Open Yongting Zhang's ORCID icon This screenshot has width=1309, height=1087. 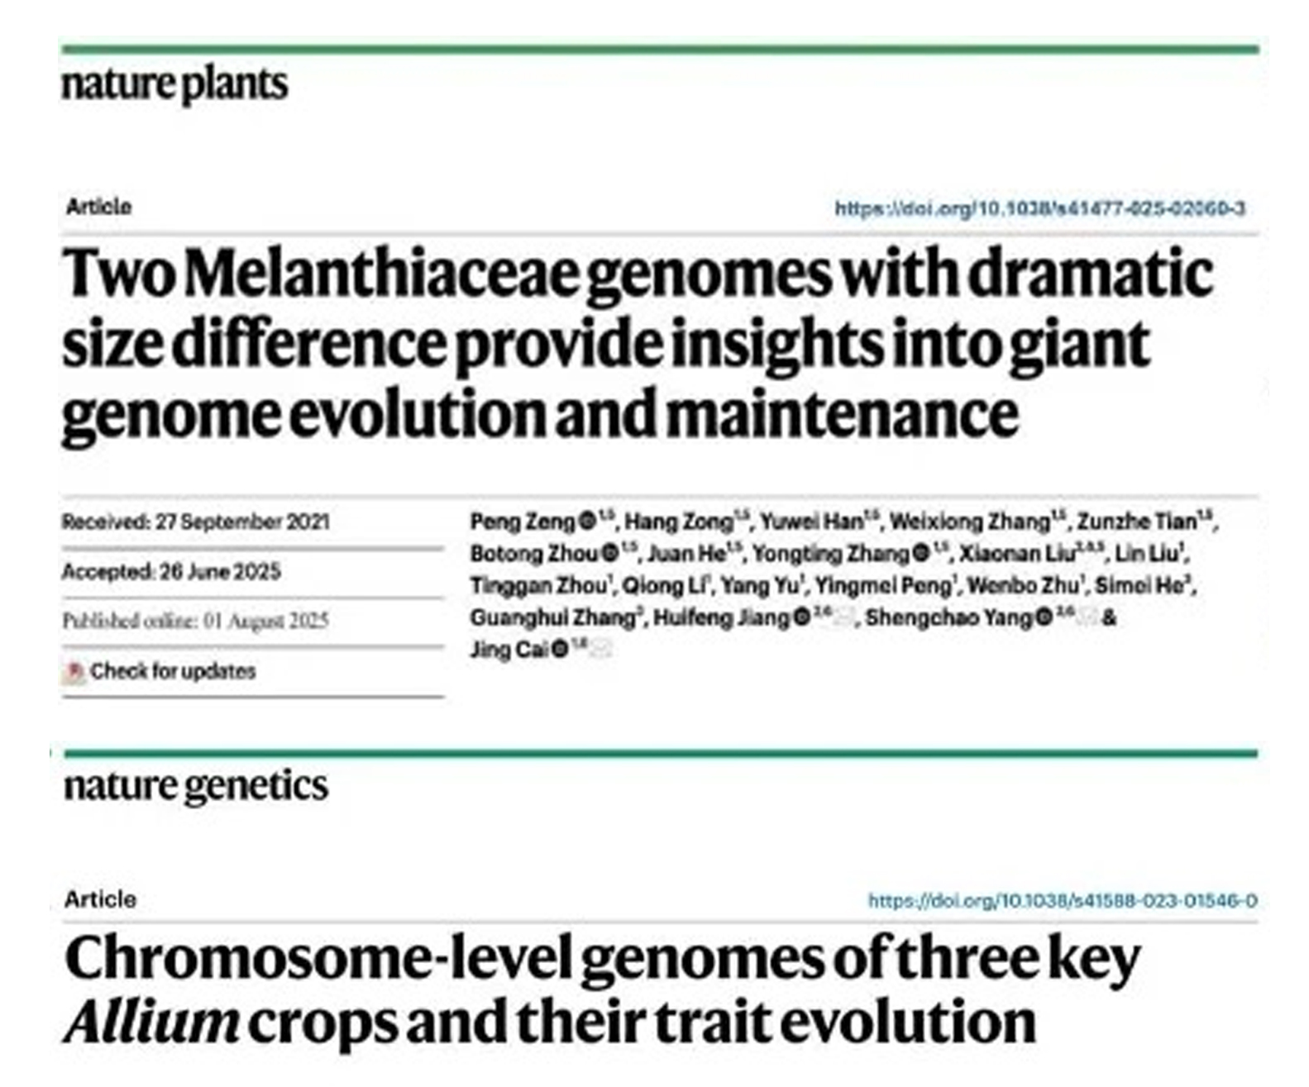[922, 553]
